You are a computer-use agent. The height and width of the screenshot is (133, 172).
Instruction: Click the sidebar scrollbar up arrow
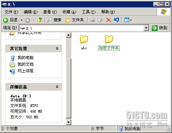point(69,35)
